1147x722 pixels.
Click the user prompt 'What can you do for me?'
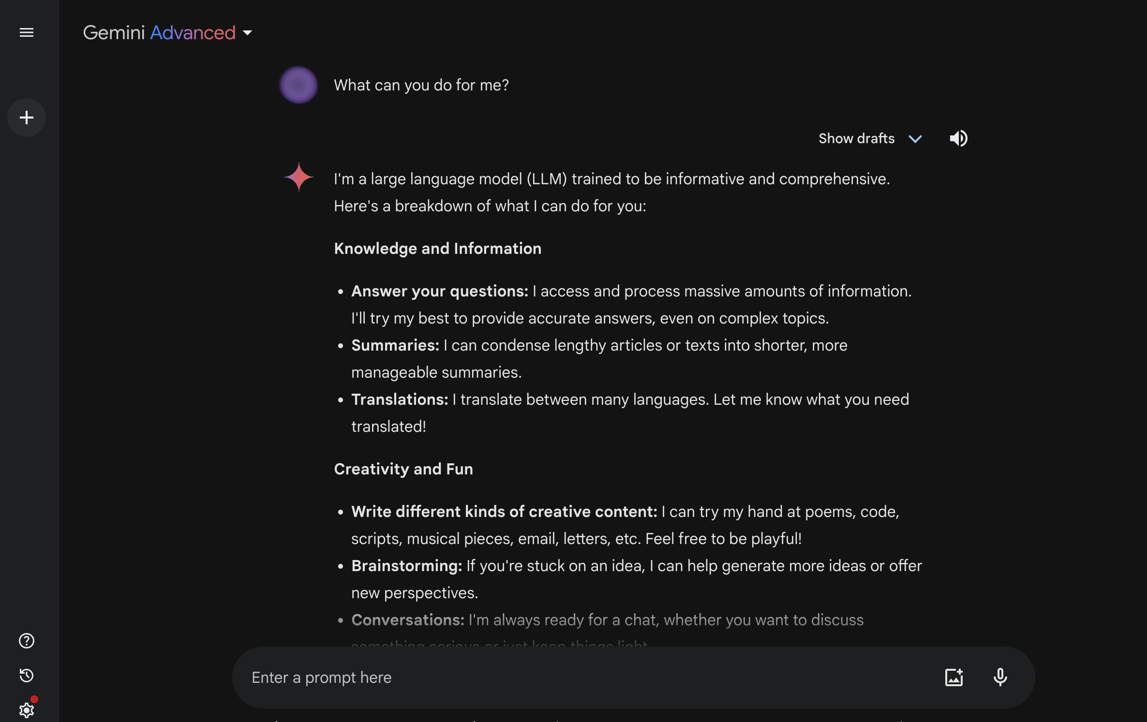[421, 85]
